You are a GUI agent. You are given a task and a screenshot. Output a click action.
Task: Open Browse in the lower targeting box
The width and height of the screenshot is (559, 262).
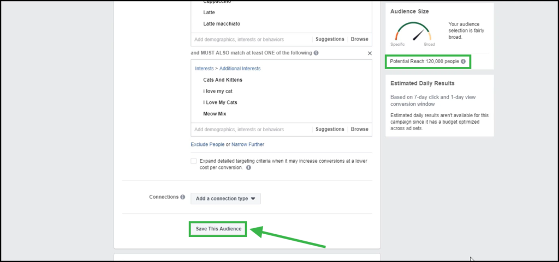click(359, 129)
